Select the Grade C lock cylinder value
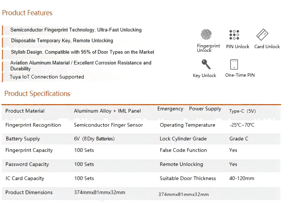This screenshot has width=306, height=206. pos(239,139)
